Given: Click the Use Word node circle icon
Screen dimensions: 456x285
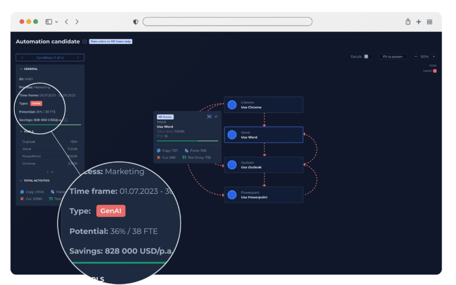Looking at the screenshot, I should click(232, 135).
